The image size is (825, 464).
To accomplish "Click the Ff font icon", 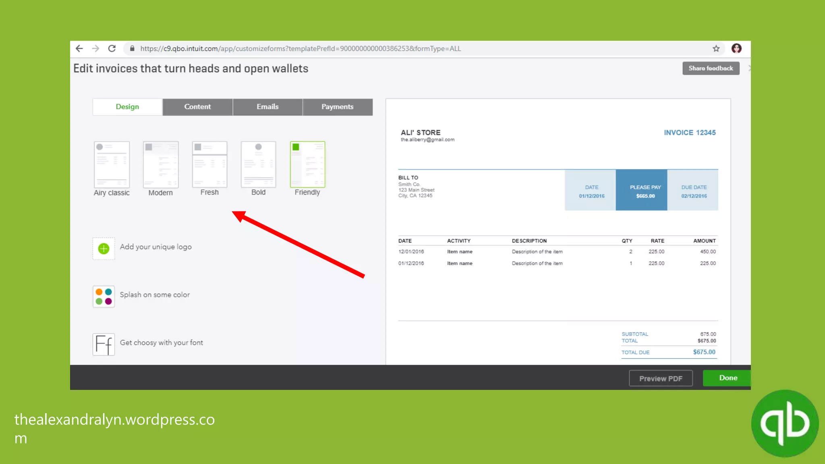I will (104, 344).
